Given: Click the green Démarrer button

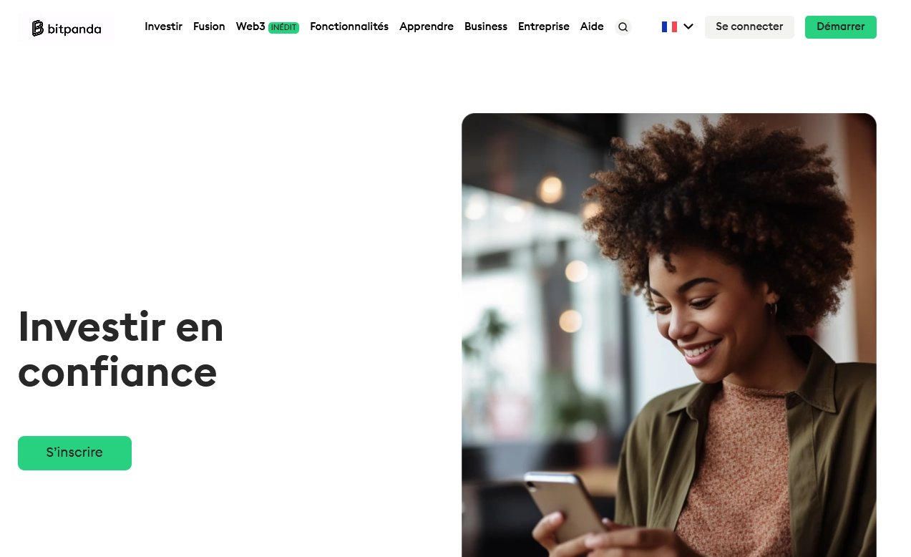Looking at the screenshot, I should (841, 27).
